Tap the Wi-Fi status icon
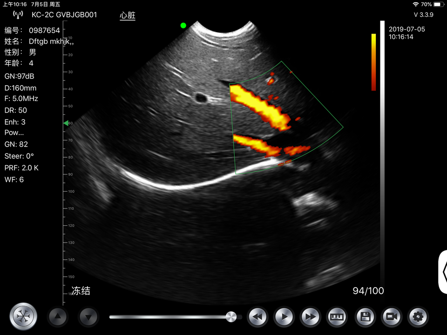 tap(416, 4)
